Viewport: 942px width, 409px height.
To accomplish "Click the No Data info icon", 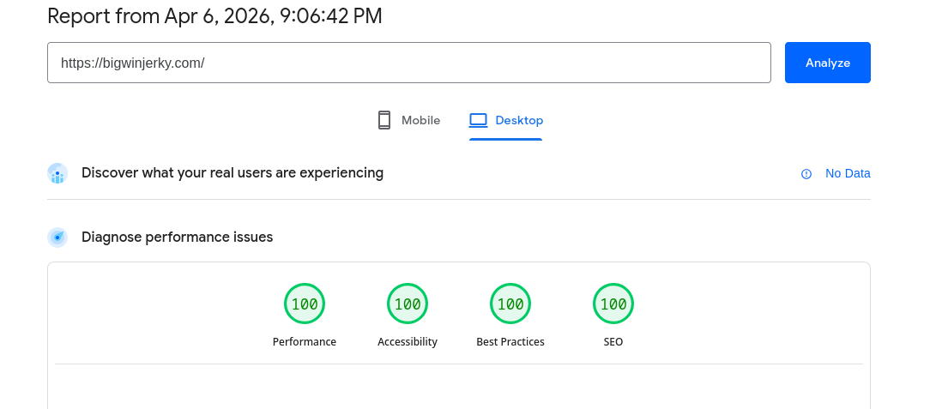I will click(806, 174).
